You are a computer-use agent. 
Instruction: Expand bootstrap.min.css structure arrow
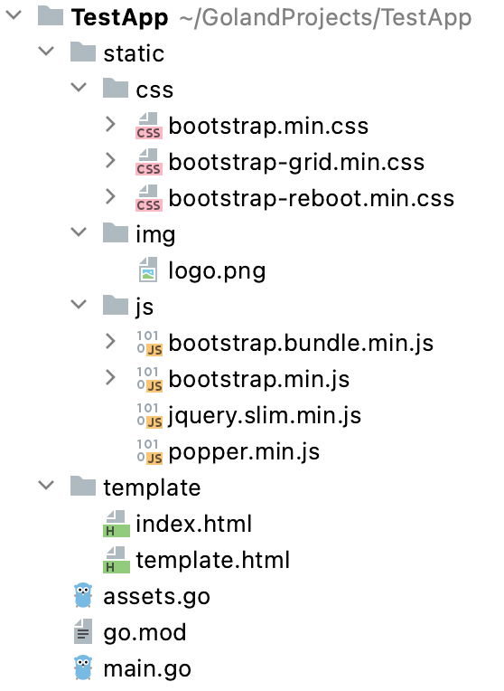(x=110, y=125)
